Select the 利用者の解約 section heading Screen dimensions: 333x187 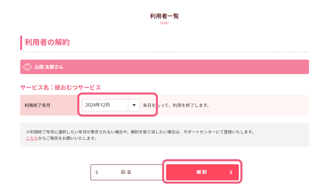coord(46,42)
